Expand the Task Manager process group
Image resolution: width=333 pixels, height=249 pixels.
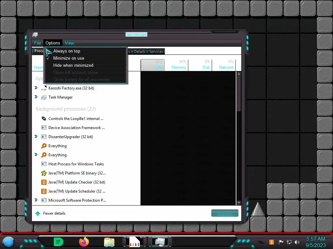[x=36, y=97]
